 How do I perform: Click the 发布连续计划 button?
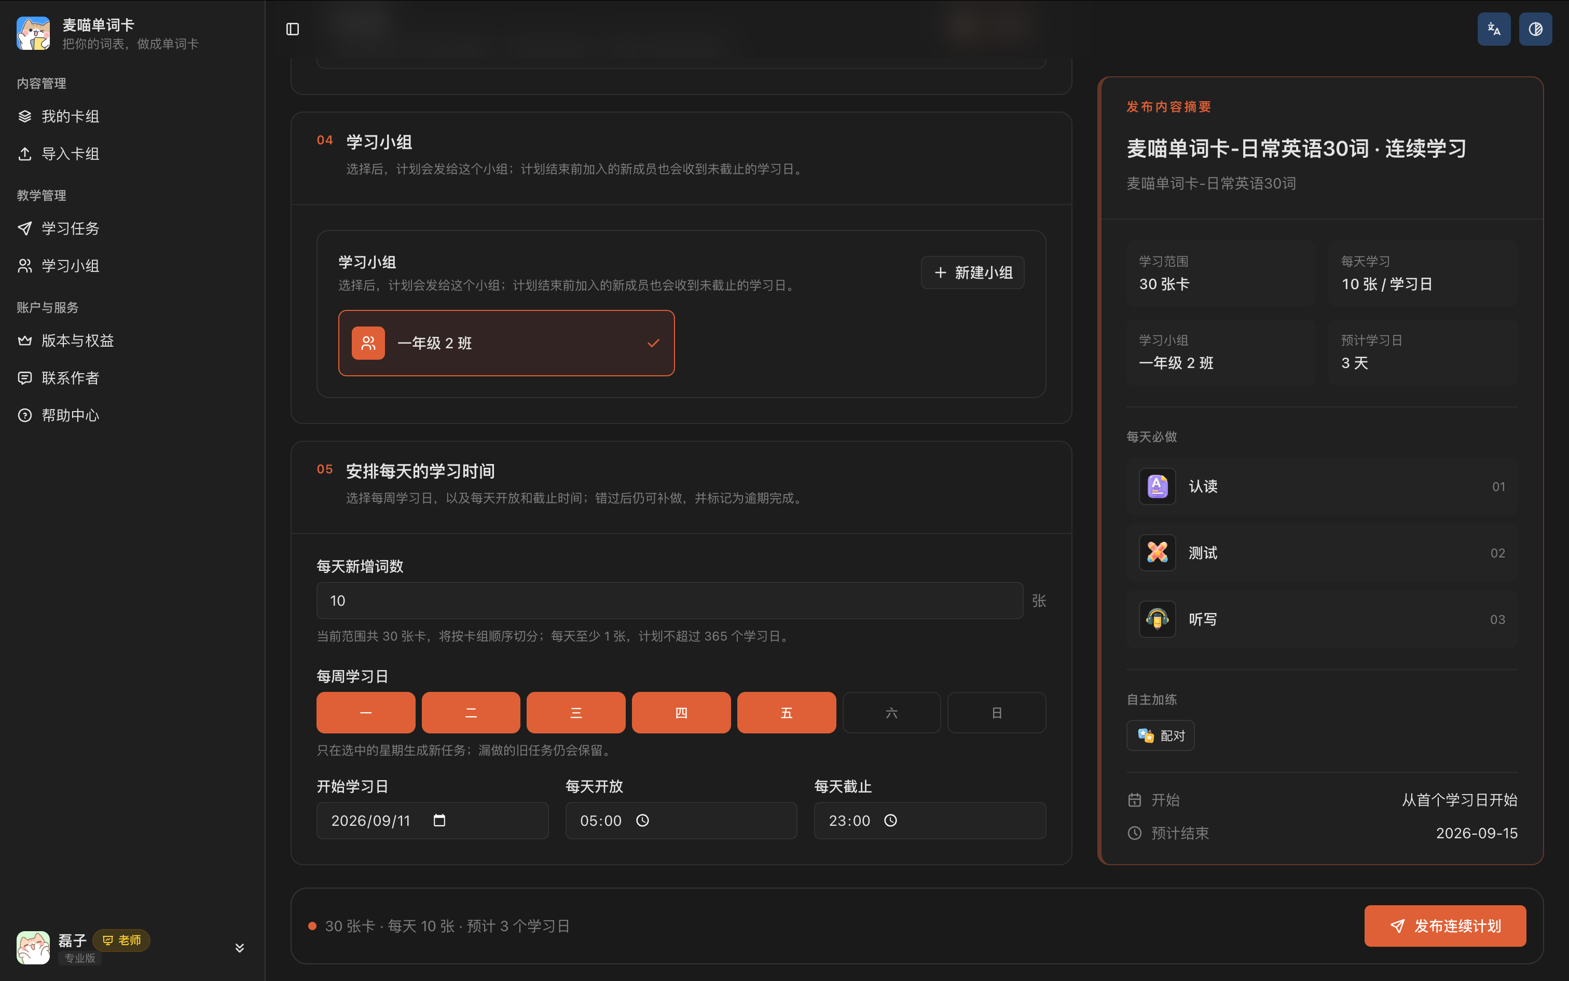tap(1445, 926)
